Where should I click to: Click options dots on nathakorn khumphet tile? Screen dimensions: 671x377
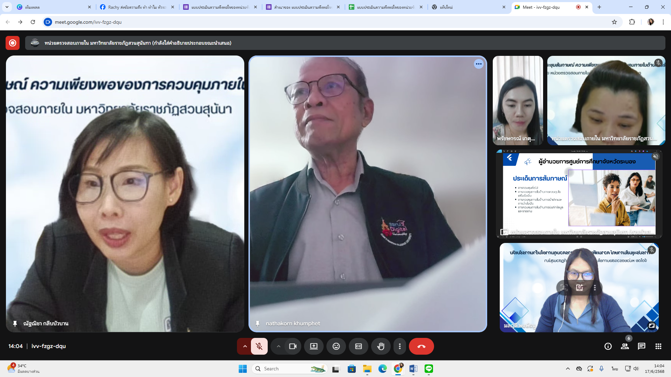click(478, 64)
